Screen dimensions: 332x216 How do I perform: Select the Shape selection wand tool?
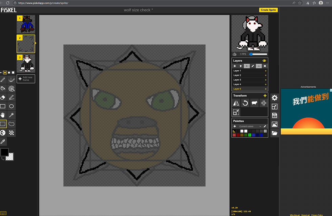[12, 115]
